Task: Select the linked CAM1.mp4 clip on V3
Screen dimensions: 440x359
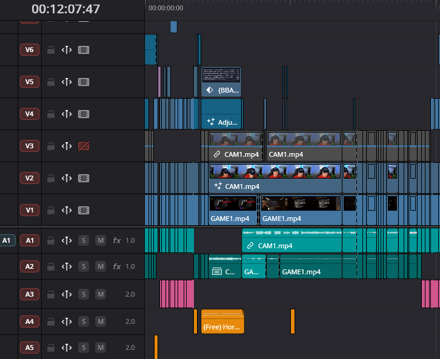Action: click(235, 146)
